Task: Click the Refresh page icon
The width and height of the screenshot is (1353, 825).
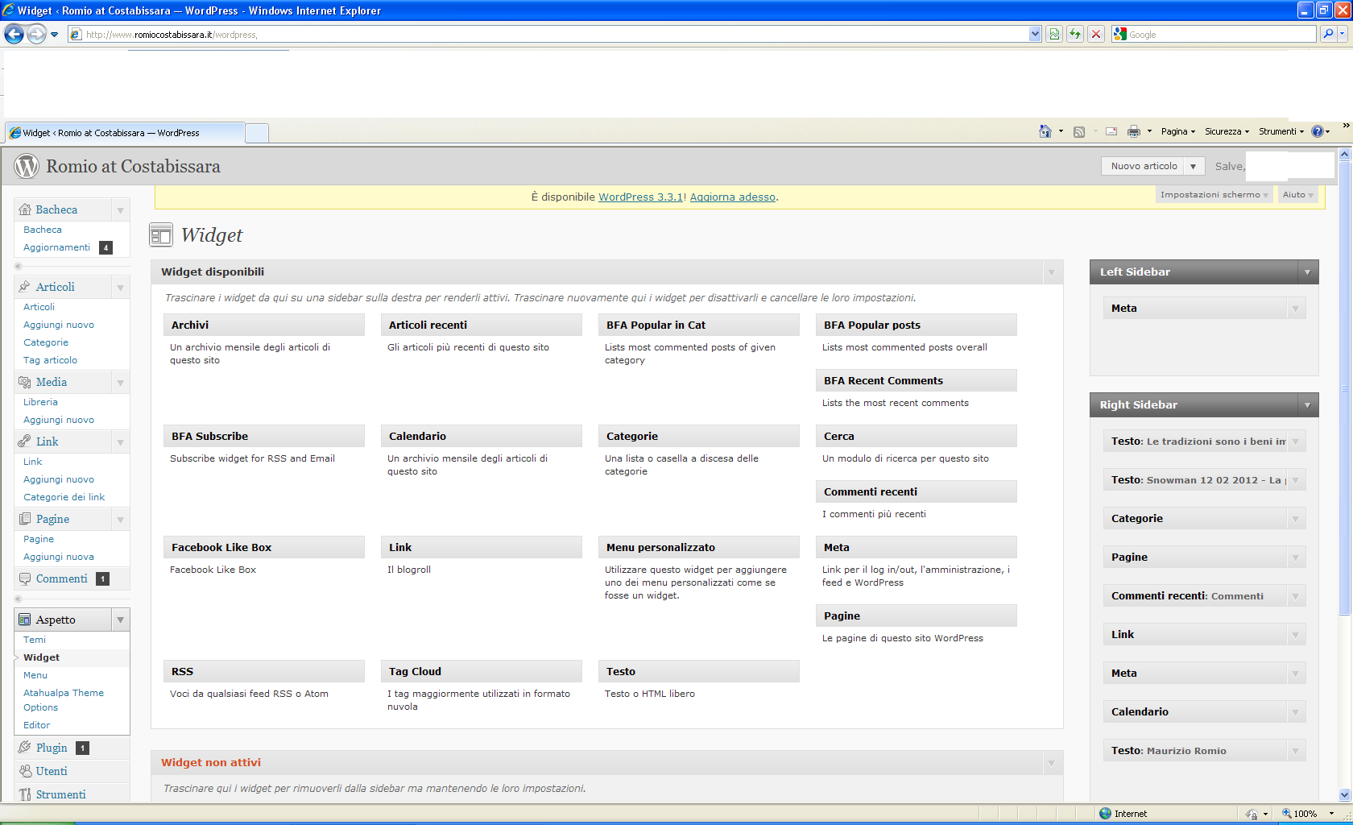Action: [1075, 34]
